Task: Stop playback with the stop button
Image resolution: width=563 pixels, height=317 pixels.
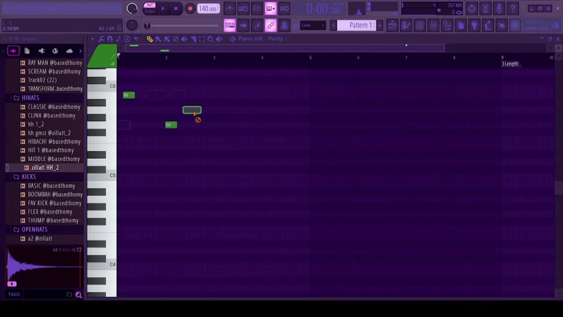Action: [176, 8]
